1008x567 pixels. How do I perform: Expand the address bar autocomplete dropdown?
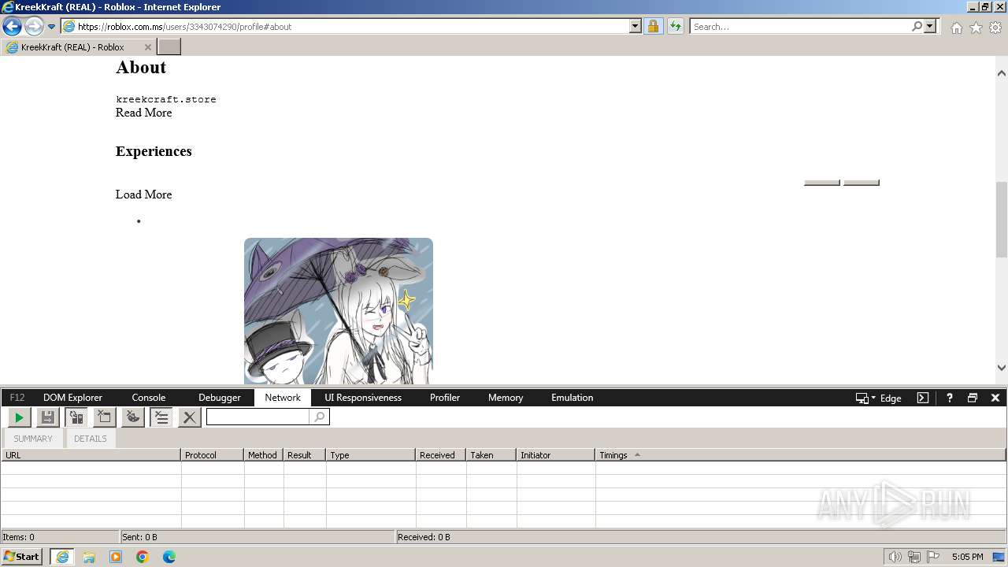[x=636, y=27]
